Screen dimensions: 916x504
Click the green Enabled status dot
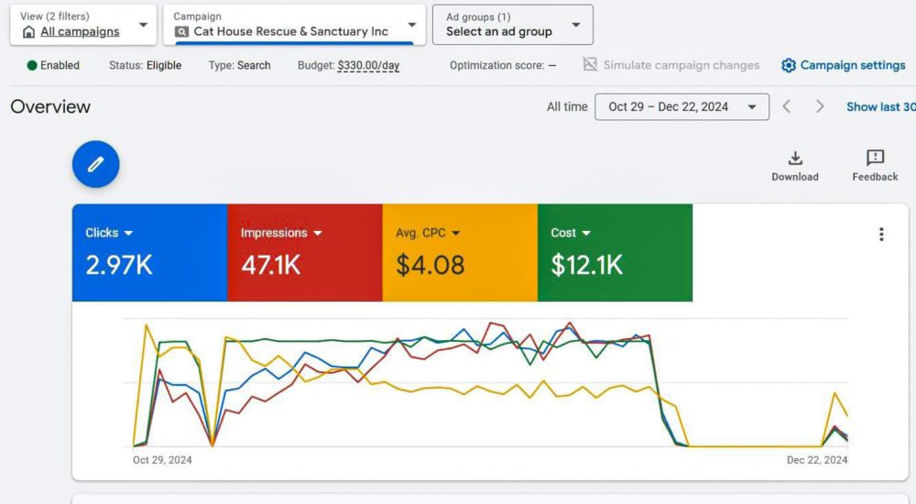coord(32,65)
